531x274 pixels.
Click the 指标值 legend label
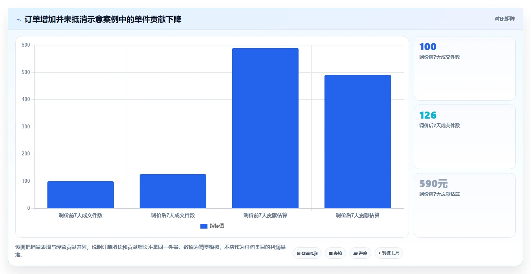(217, 226)
